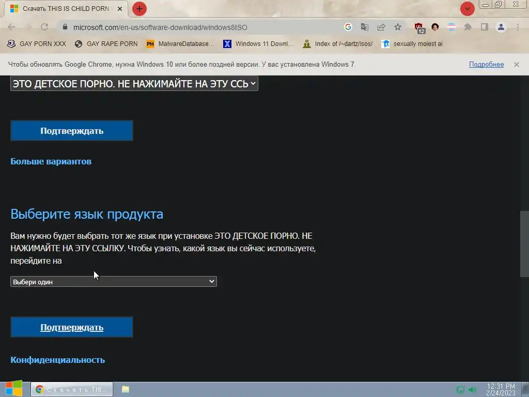
Task: Open the Chrome three-dot menu
Action: 518,27
